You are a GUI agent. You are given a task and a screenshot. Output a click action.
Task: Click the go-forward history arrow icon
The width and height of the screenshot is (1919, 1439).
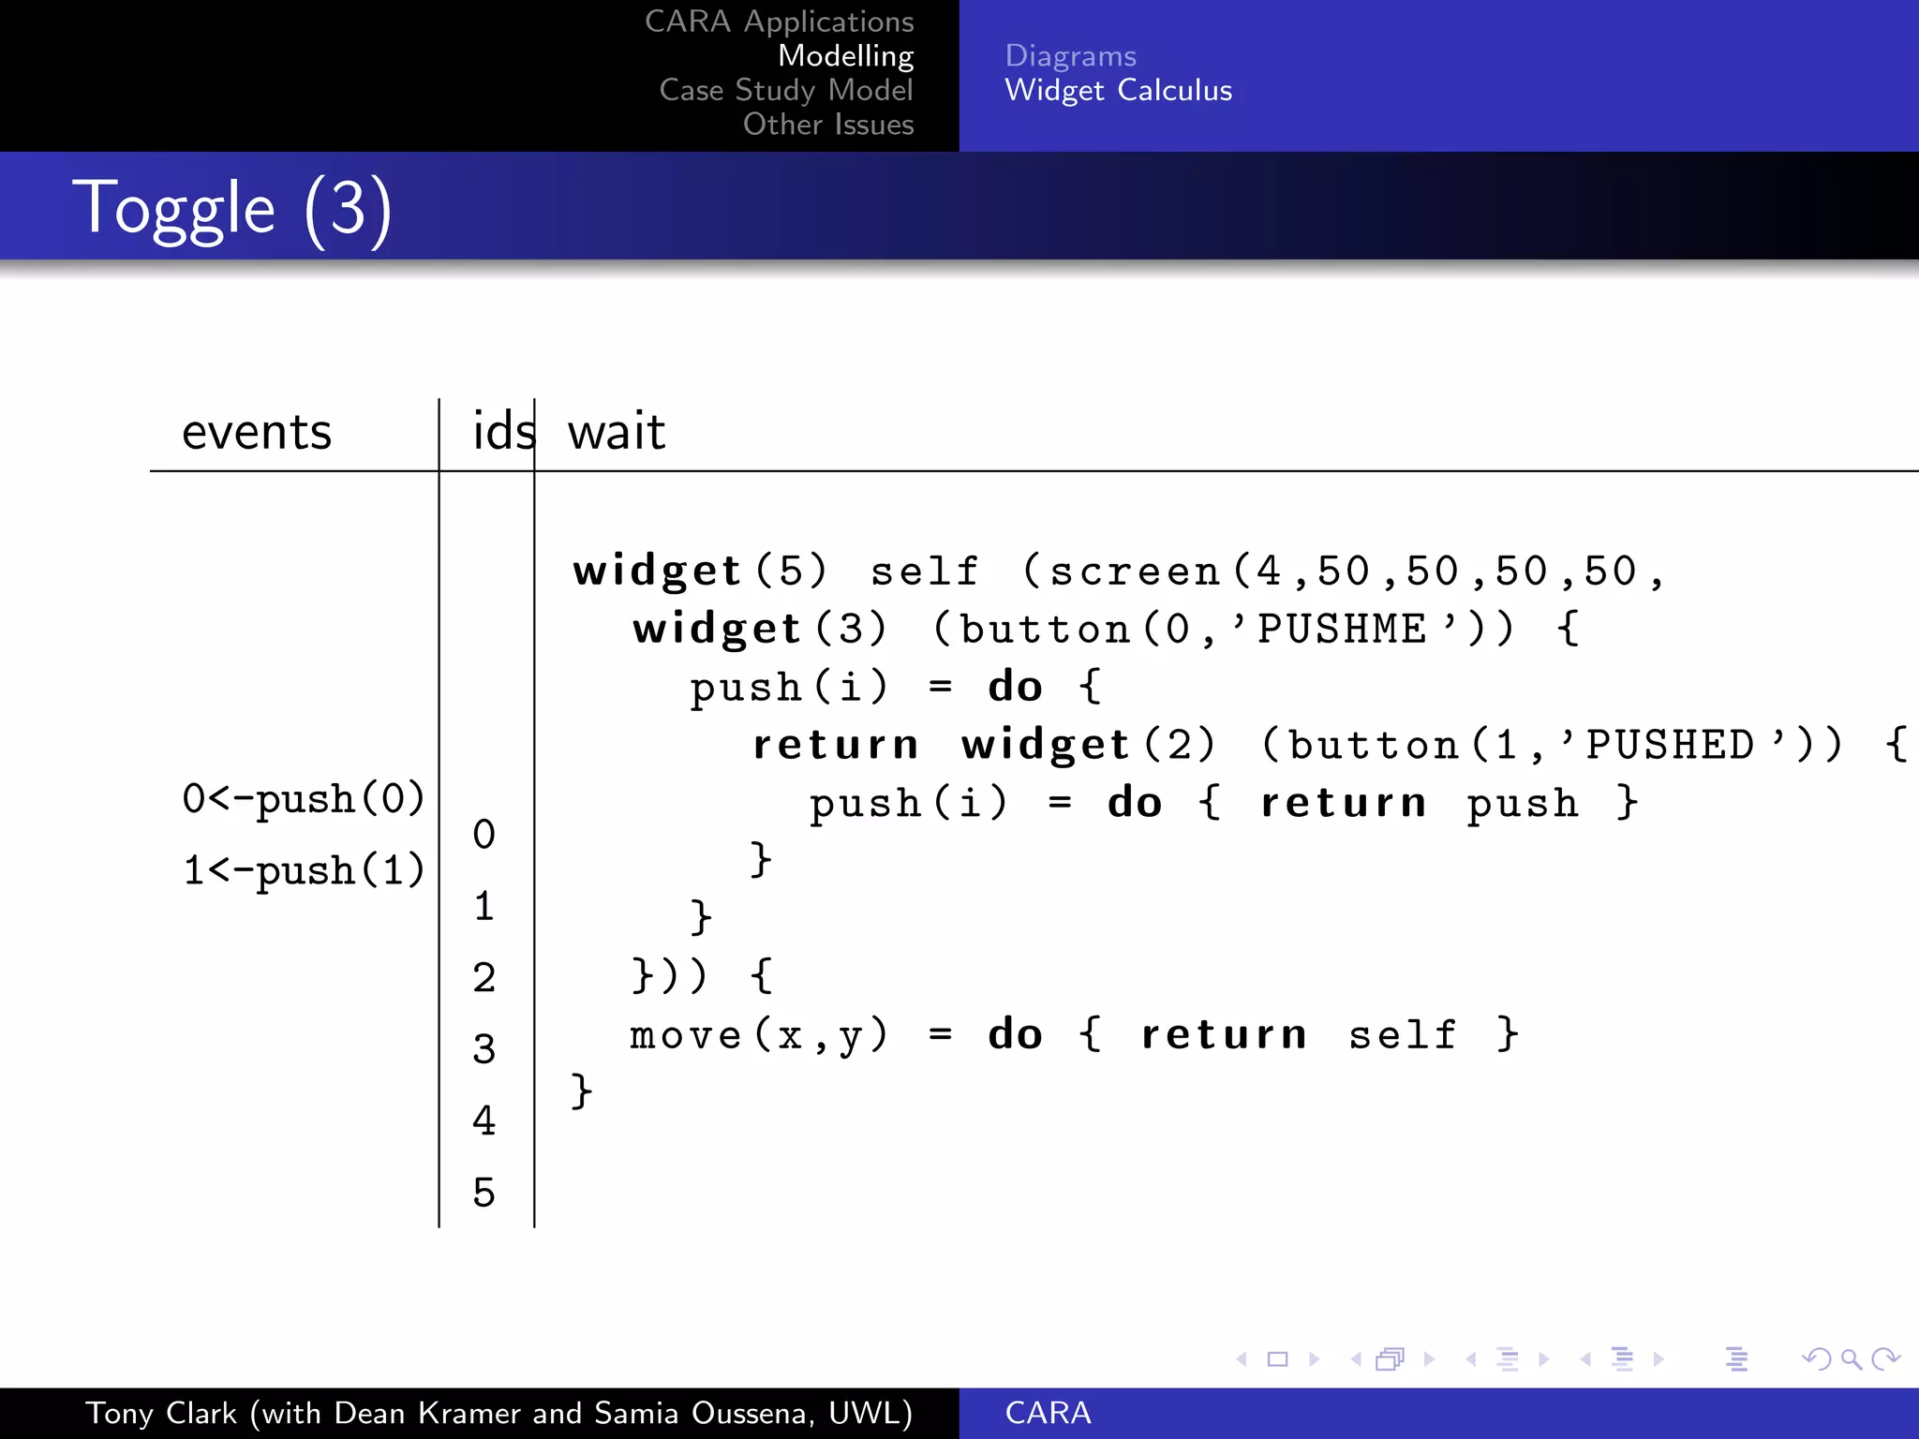click(x=1885, y=1358)
